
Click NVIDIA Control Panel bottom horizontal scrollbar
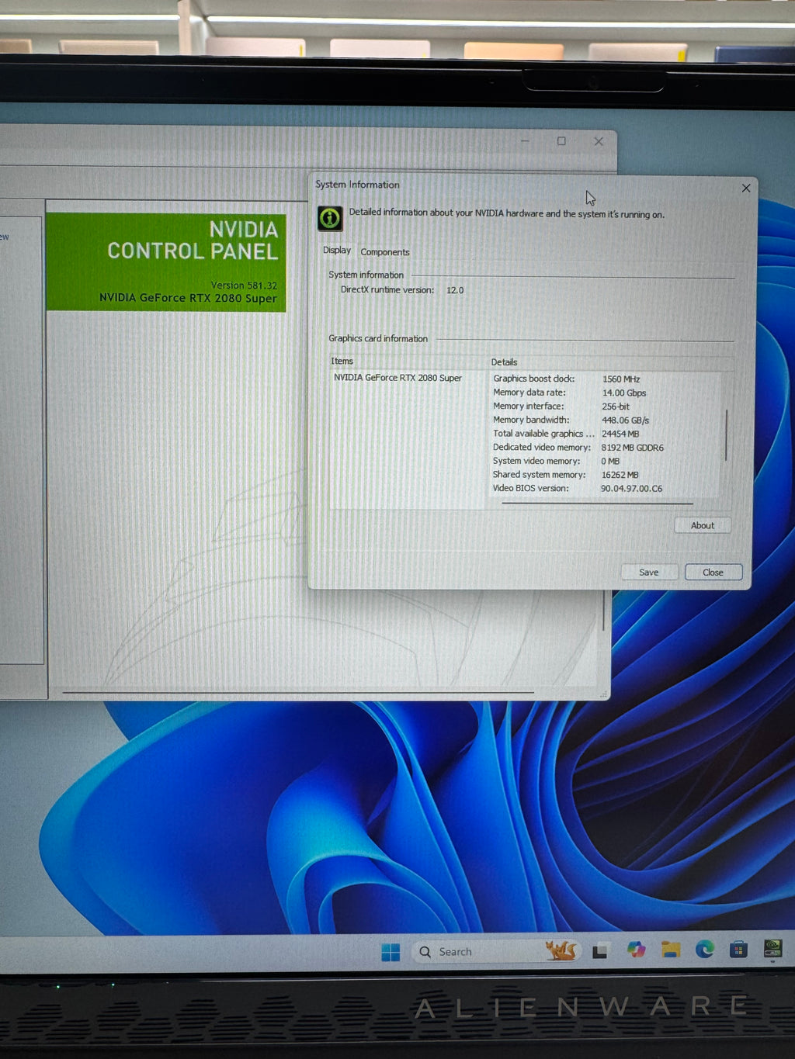(x=297, y=691)
